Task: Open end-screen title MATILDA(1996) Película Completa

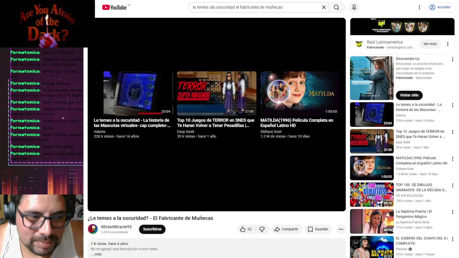Action: (x=297, y=123)
